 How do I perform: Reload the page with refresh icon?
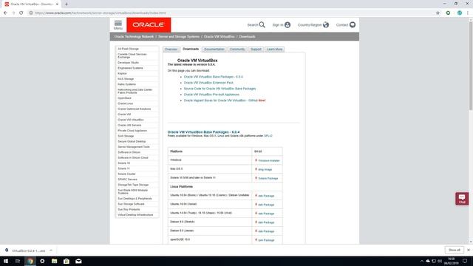pos(21,13)
